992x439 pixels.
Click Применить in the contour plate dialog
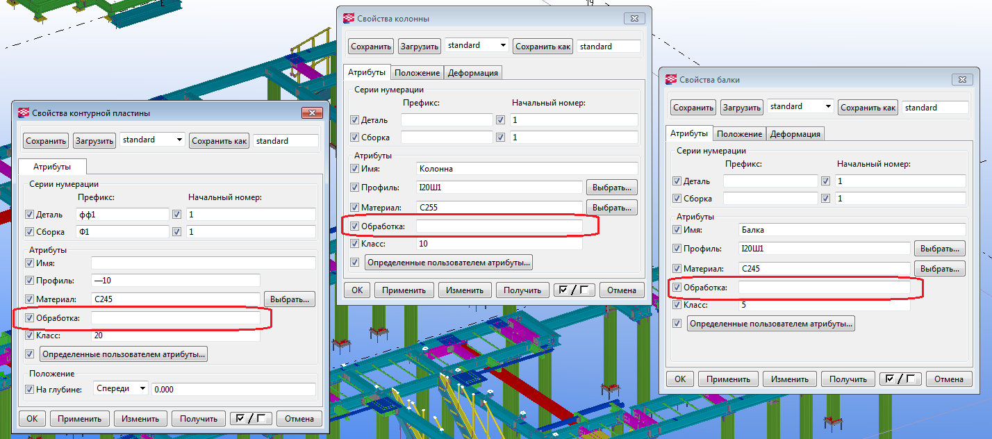coord(80,418)
